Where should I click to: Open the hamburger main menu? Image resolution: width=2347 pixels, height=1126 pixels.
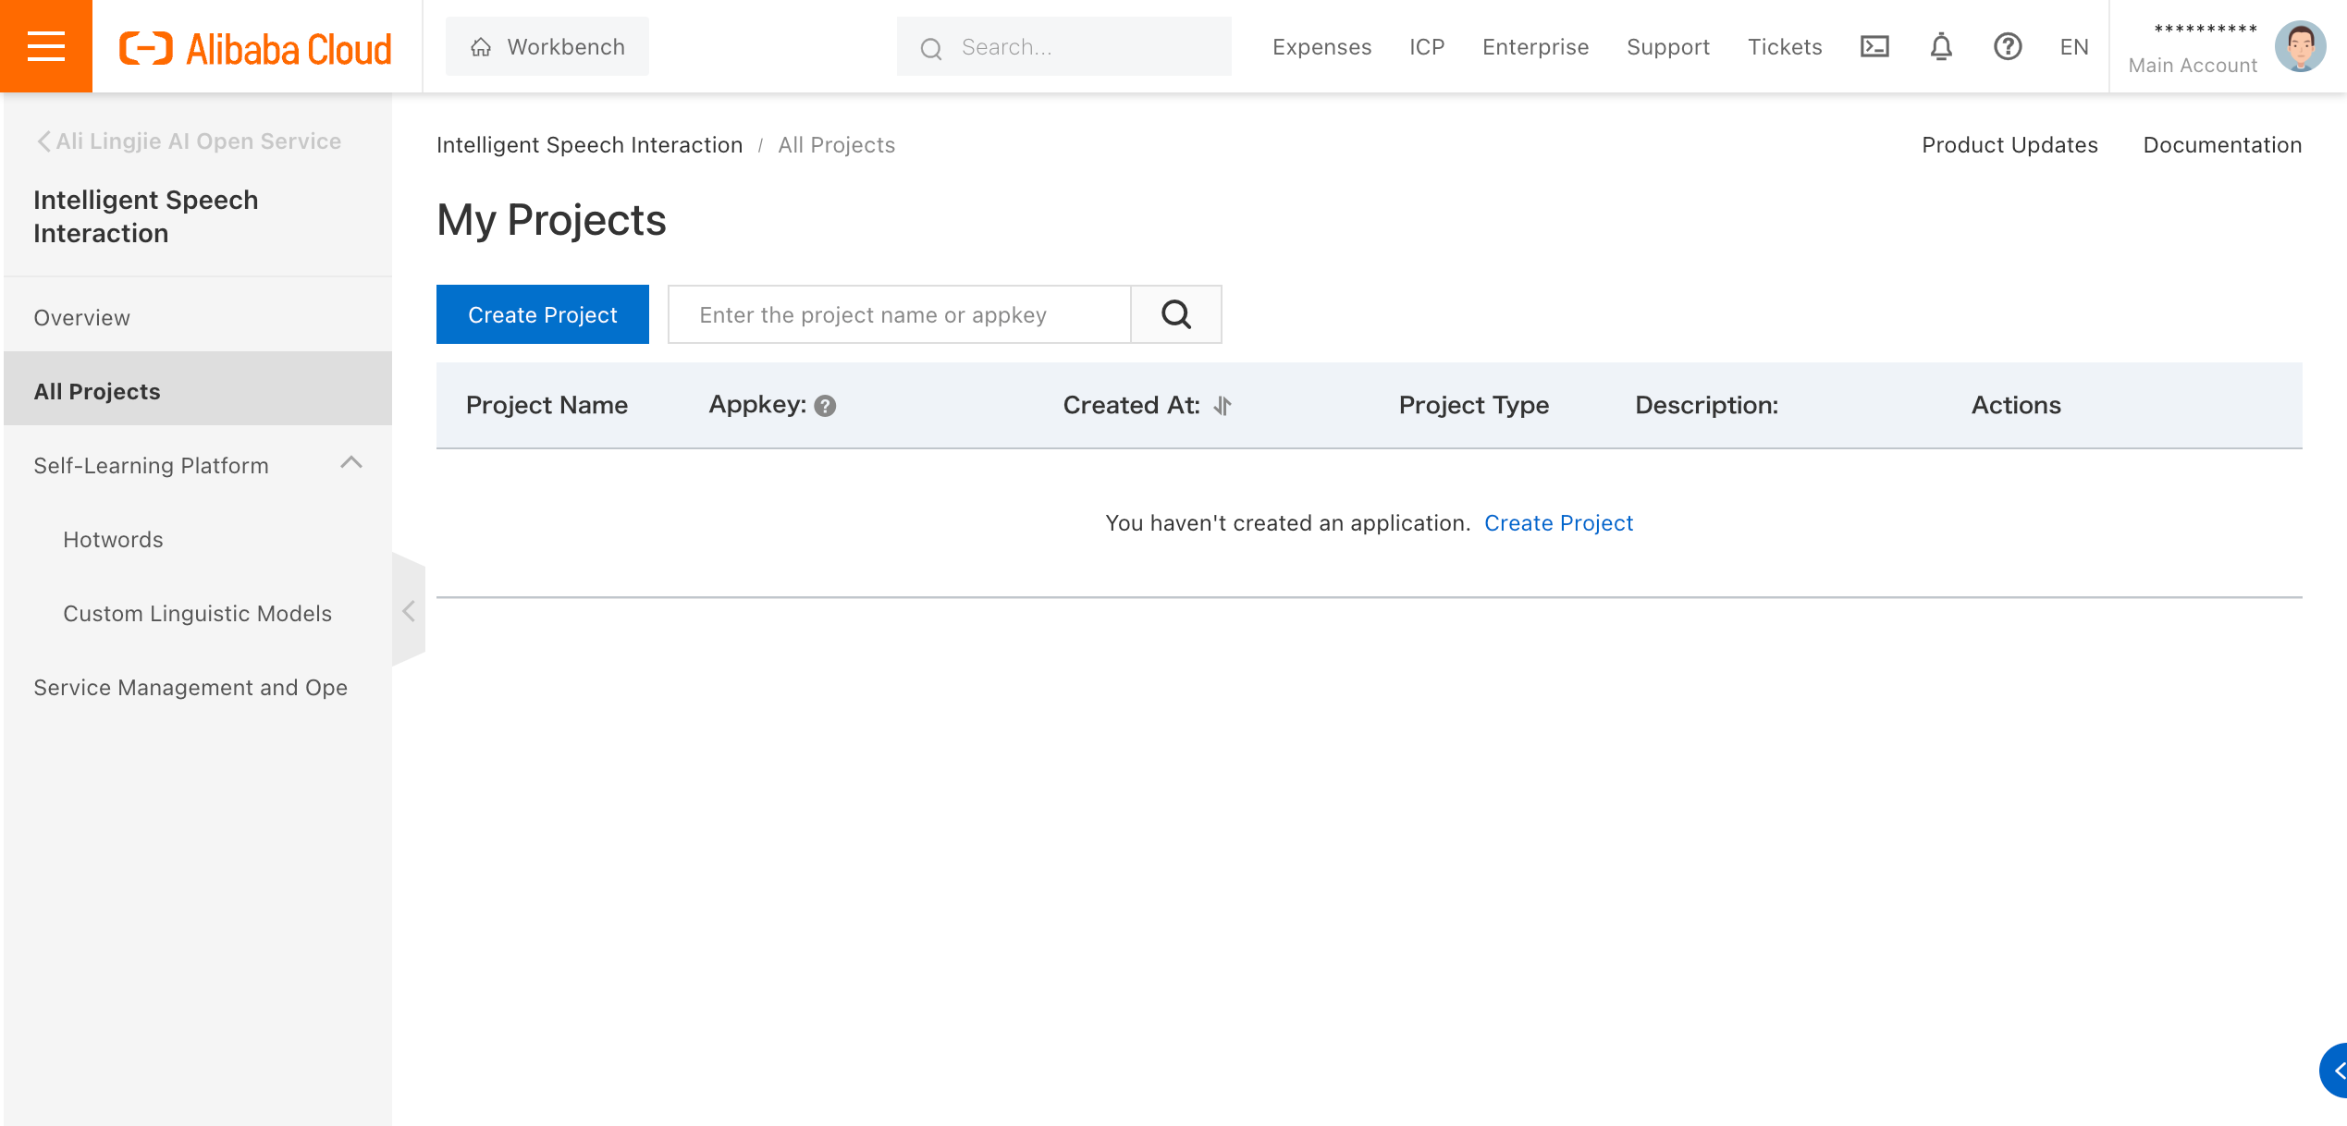(x=45, y=46)
